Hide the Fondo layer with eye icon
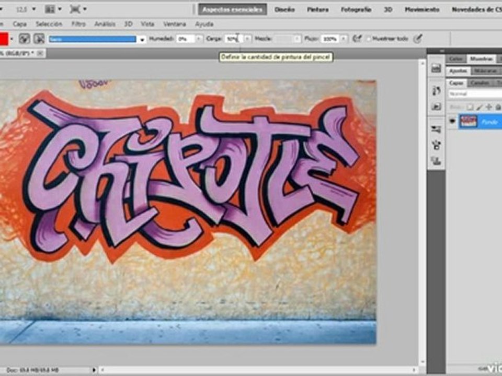 pos(452,122)
